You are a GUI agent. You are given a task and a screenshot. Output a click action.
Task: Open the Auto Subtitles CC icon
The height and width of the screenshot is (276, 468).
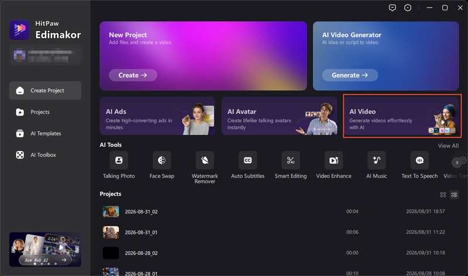click(248, 160)
